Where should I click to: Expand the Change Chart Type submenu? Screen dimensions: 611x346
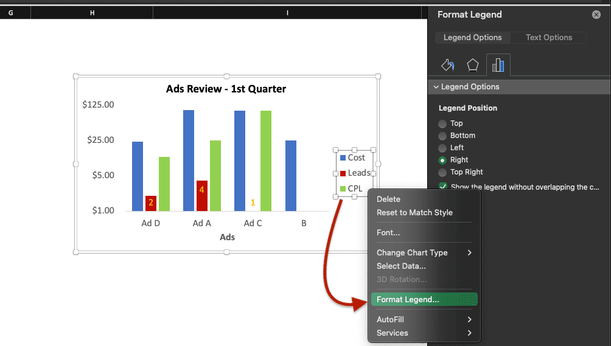click(424, 252)
